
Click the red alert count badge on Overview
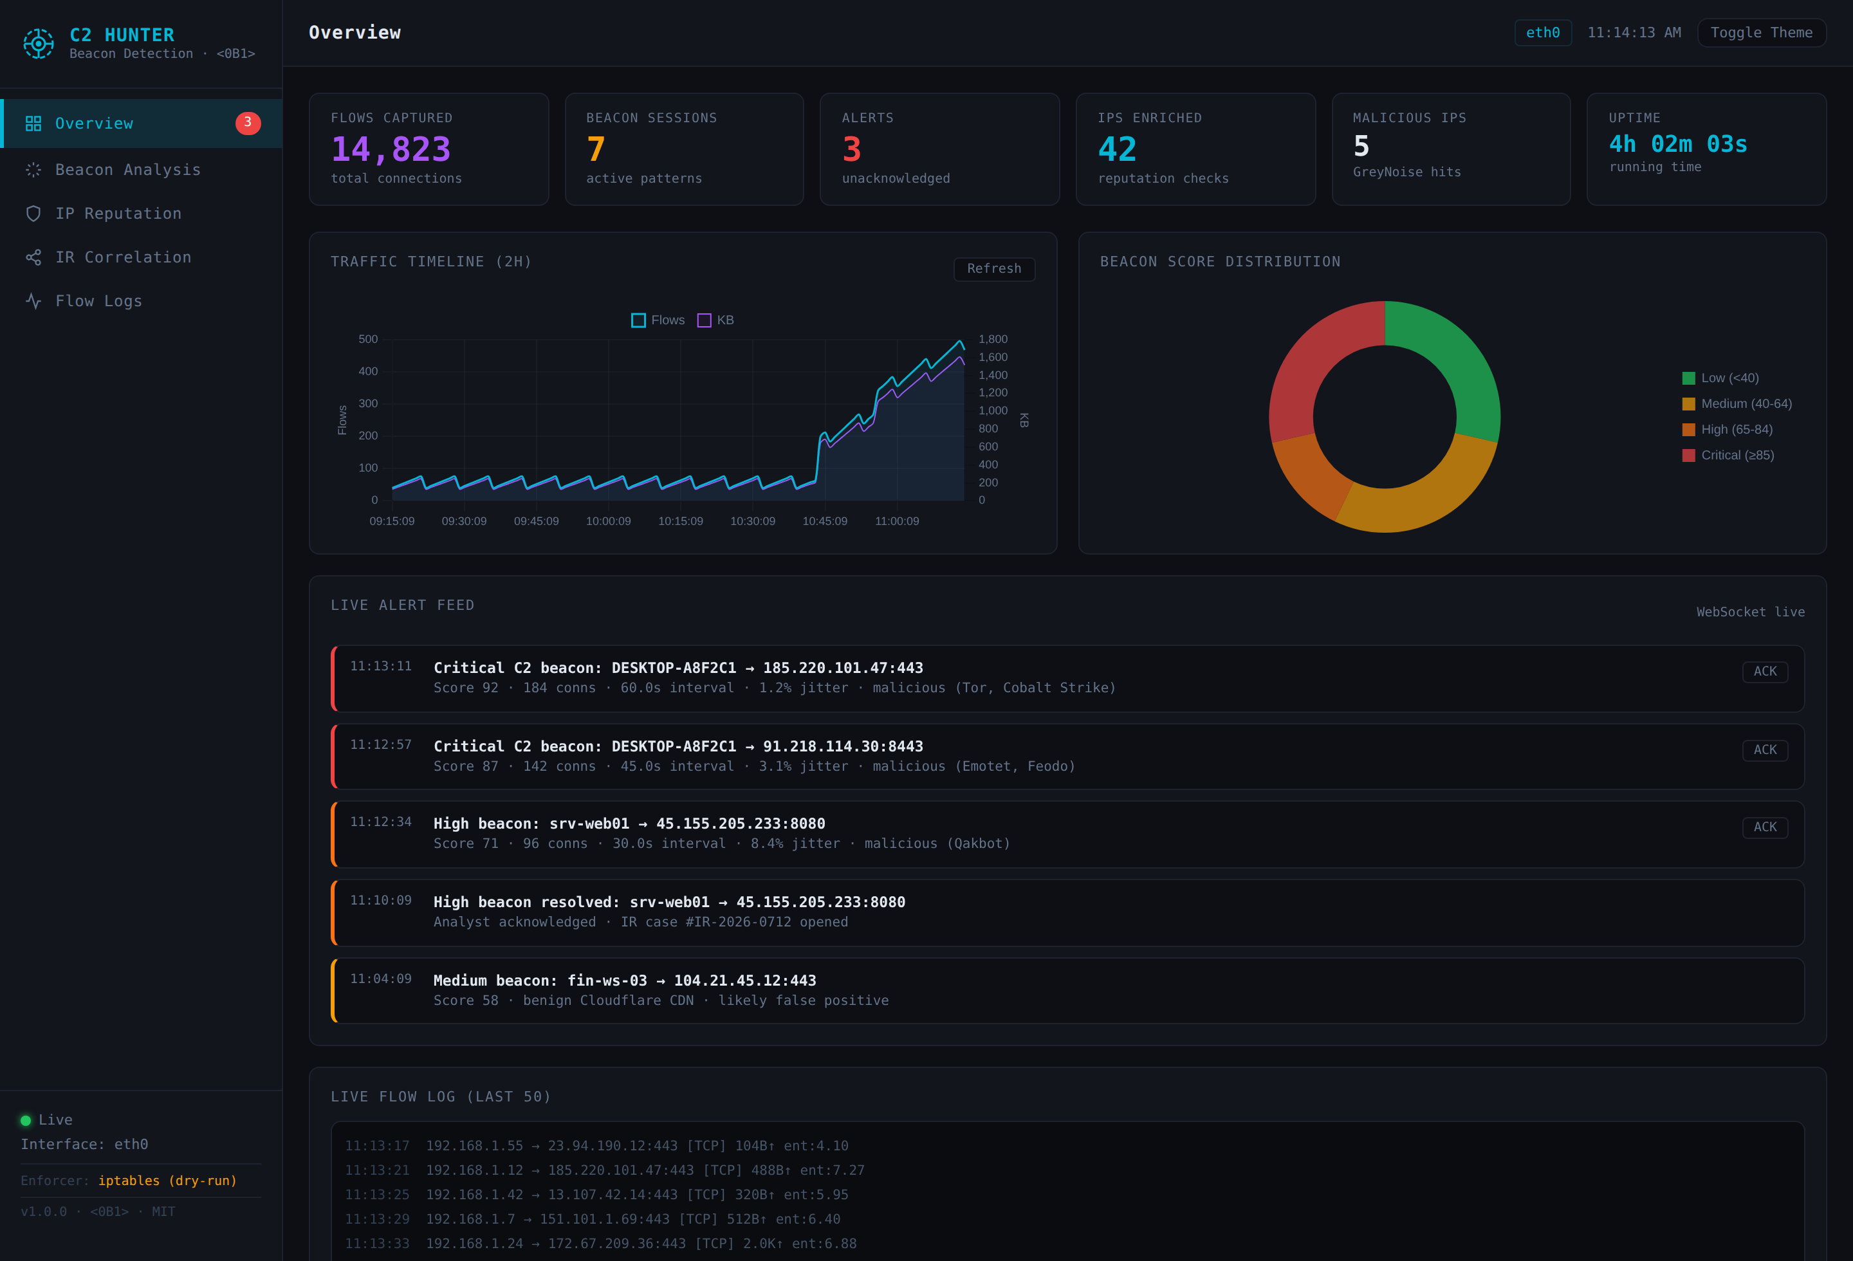coord(248,123)
